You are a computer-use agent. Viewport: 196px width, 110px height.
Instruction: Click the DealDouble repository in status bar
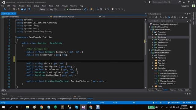(174, 103)
